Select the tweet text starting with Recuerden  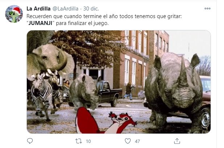(x=104, y=20)
